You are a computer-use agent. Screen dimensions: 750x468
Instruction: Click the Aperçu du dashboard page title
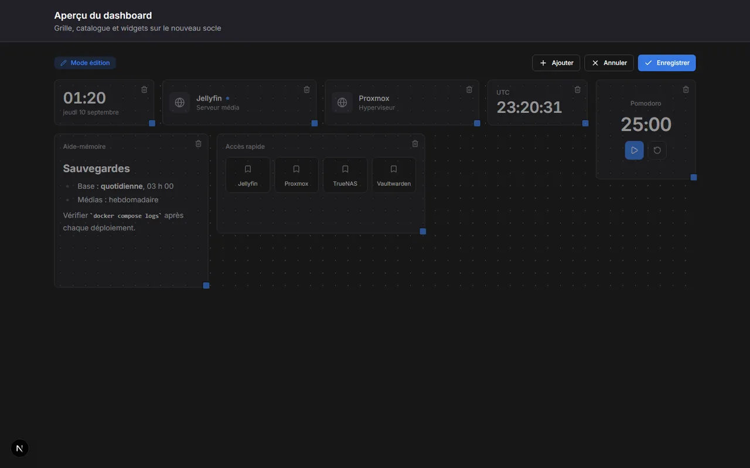coord(103,16)
